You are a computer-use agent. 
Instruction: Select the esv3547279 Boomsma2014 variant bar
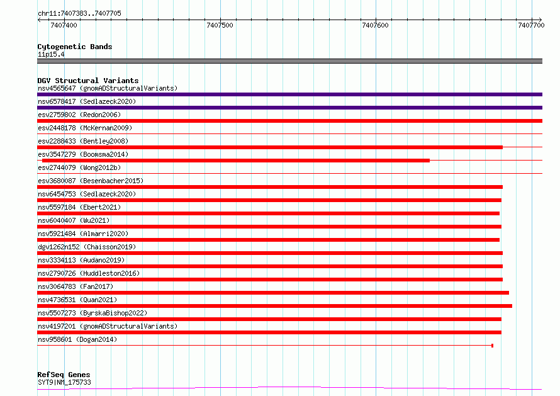click(236, 161)
